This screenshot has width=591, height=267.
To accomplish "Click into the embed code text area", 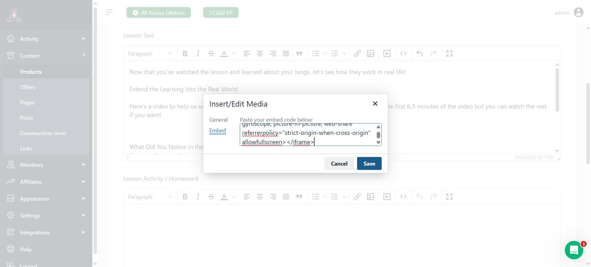I will click(x=308, y=135).
